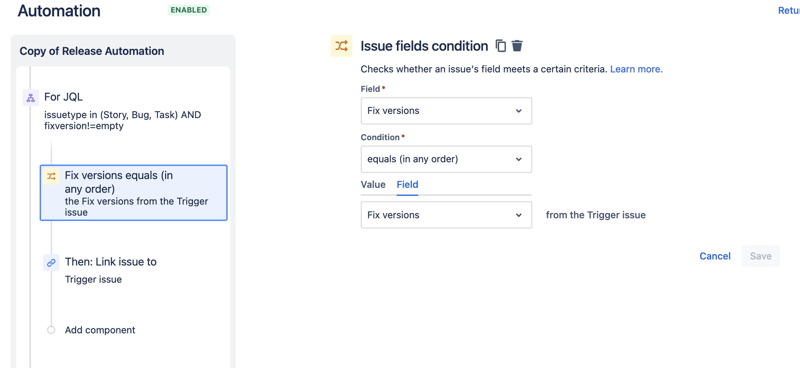Open the Field dropdown showing Fix versions
The image size is (800, 368).
tap(446, 111)
